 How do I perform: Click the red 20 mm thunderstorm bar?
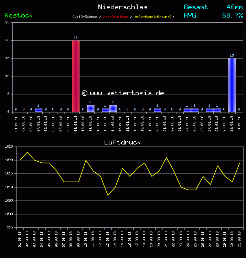pos(76,76)
